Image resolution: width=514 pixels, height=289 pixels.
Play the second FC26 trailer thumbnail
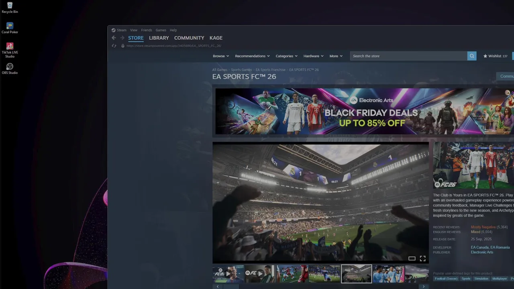point(260,274)
